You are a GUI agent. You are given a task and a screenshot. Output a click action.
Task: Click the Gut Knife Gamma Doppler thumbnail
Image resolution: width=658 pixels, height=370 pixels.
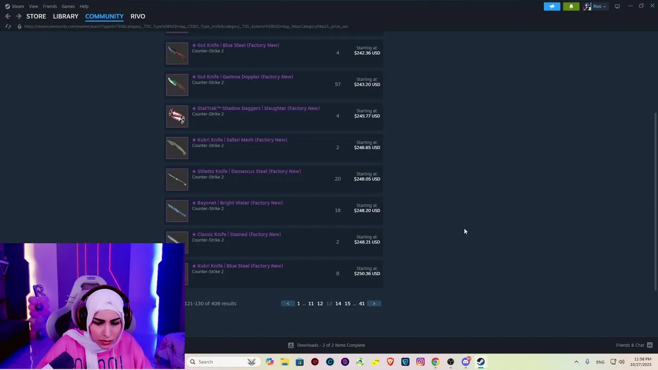[177, 85]
